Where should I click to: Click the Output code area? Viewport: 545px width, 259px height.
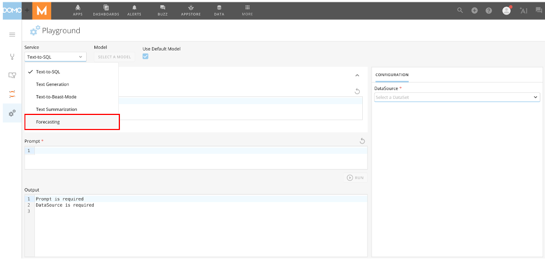point(196,226)
